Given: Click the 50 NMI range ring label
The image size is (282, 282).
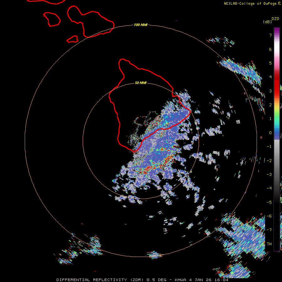Looking at the screenshot, I should pyautogui.click(x=141, y=83).
